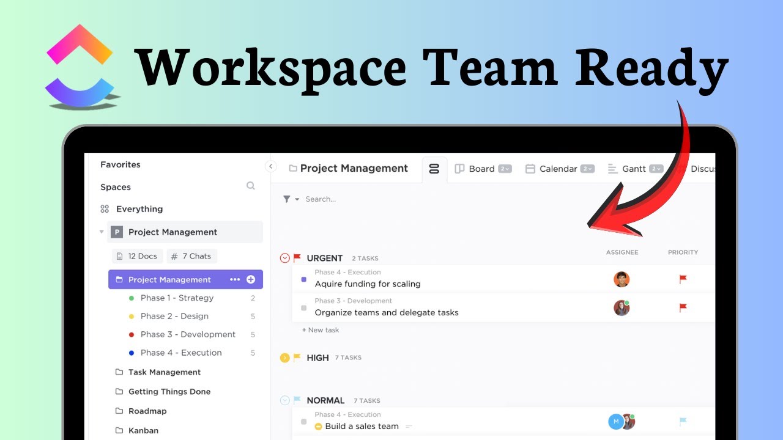This screenshot has width=783, height=440.
Task: Open the Everything grid icon
Action: 105,209
